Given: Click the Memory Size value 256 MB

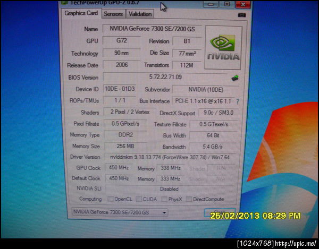Looking at the screenshot, I should coord(125,146).
